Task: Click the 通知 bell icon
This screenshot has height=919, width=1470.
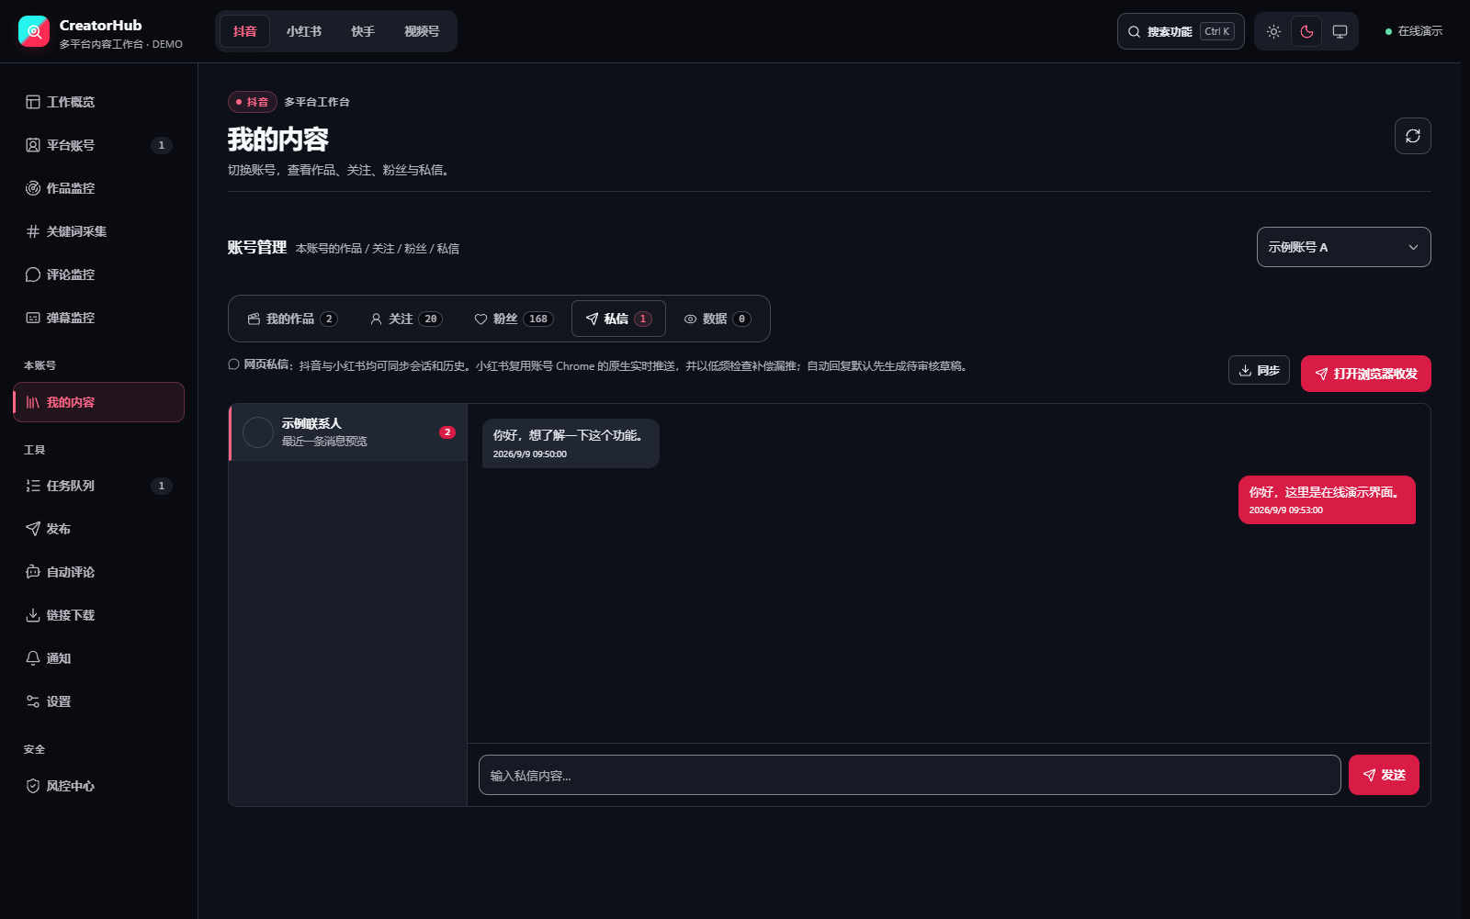Action: point(33,658)
